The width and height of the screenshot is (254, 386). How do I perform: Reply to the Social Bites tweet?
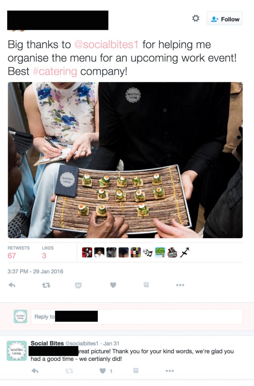pos(35,371)
